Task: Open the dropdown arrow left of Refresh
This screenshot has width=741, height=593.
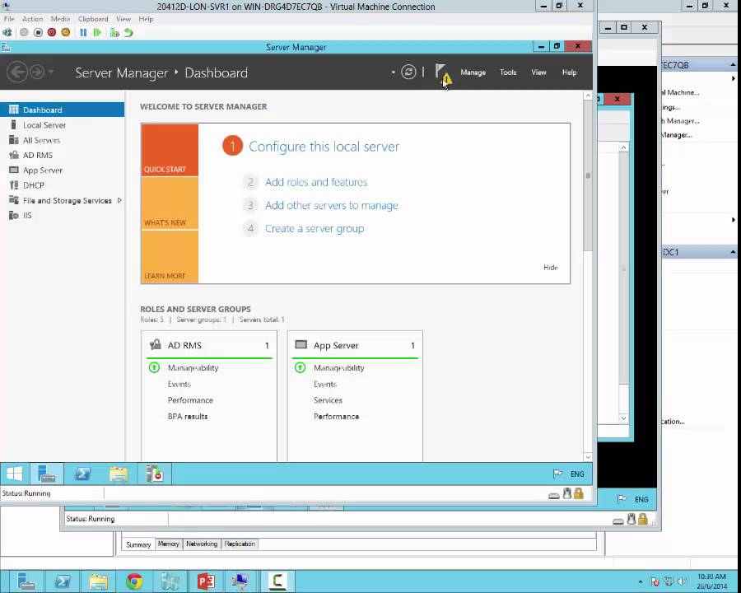Action: 394,72
